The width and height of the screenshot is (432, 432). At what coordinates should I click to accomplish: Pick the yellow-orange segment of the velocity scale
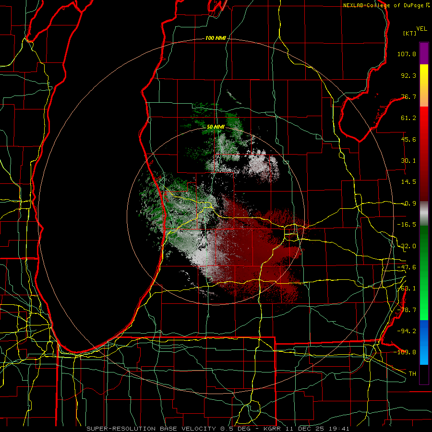click(x=424, y=85)
